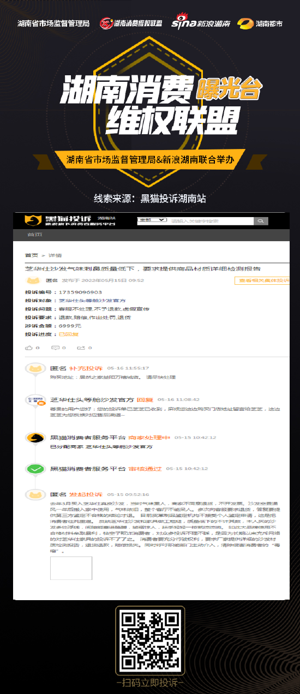Select the 首页 tab in navigation bar
This screenshot has height=694, width=300.
(x=34, y=235)
